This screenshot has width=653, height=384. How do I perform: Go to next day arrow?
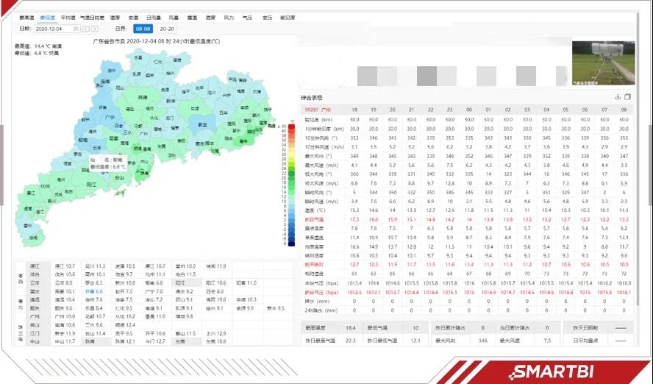click(95, 29)
